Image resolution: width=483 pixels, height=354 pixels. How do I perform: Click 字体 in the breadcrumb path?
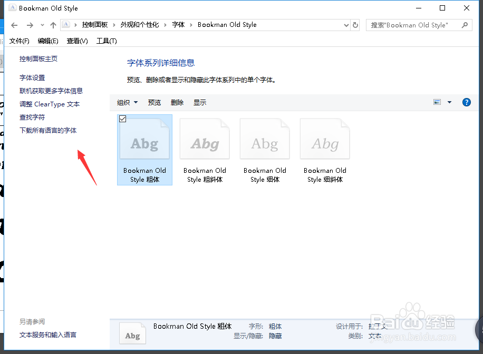pos(178,25)
